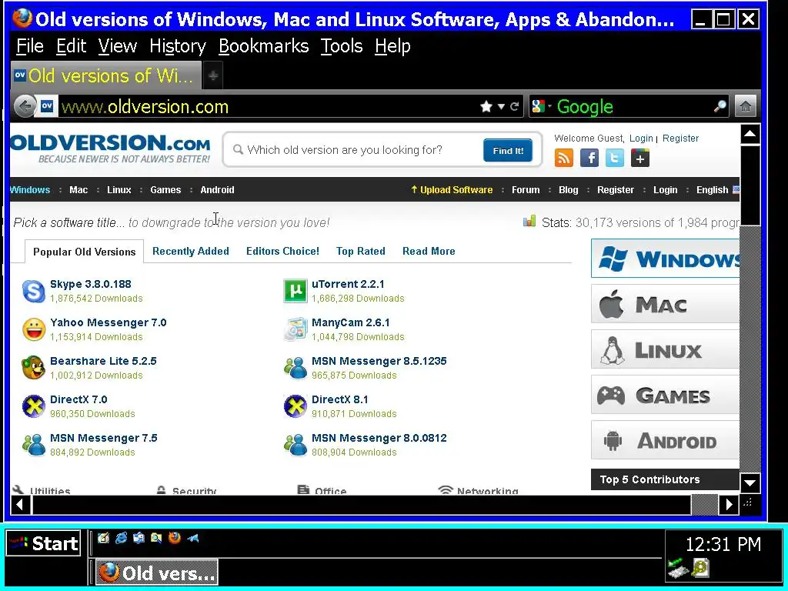
Task: Open the Facebook icon on OldVersion header
Action: pos(589,159)
